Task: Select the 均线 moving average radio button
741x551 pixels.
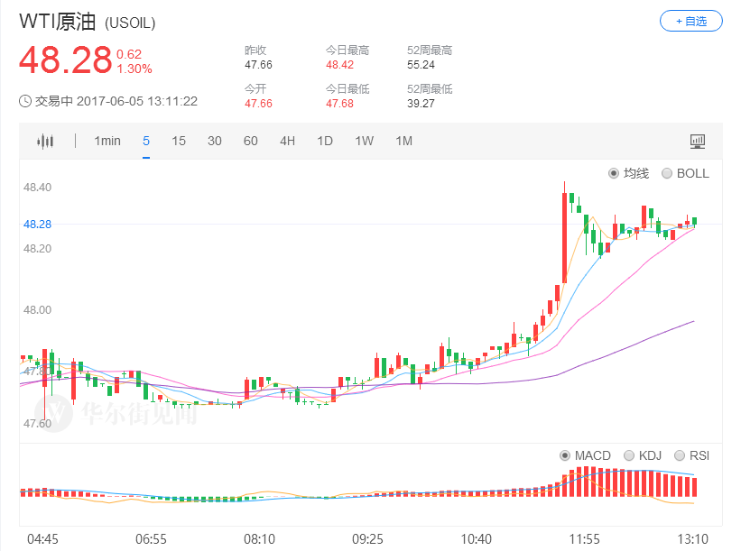Action: pos(614,174)
